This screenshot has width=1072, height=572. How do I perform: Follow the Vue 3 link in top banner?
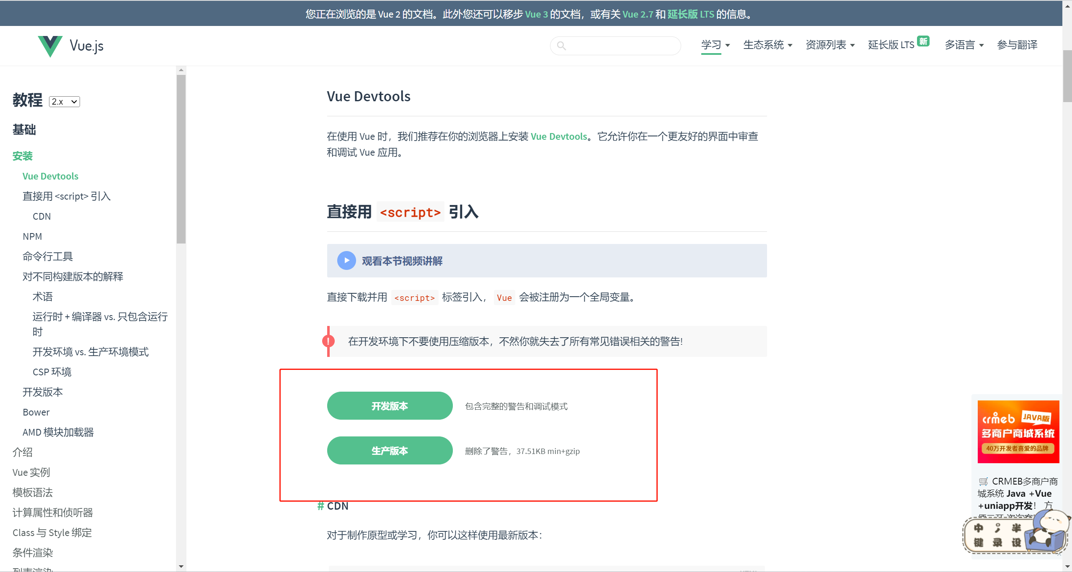[536, 14]
